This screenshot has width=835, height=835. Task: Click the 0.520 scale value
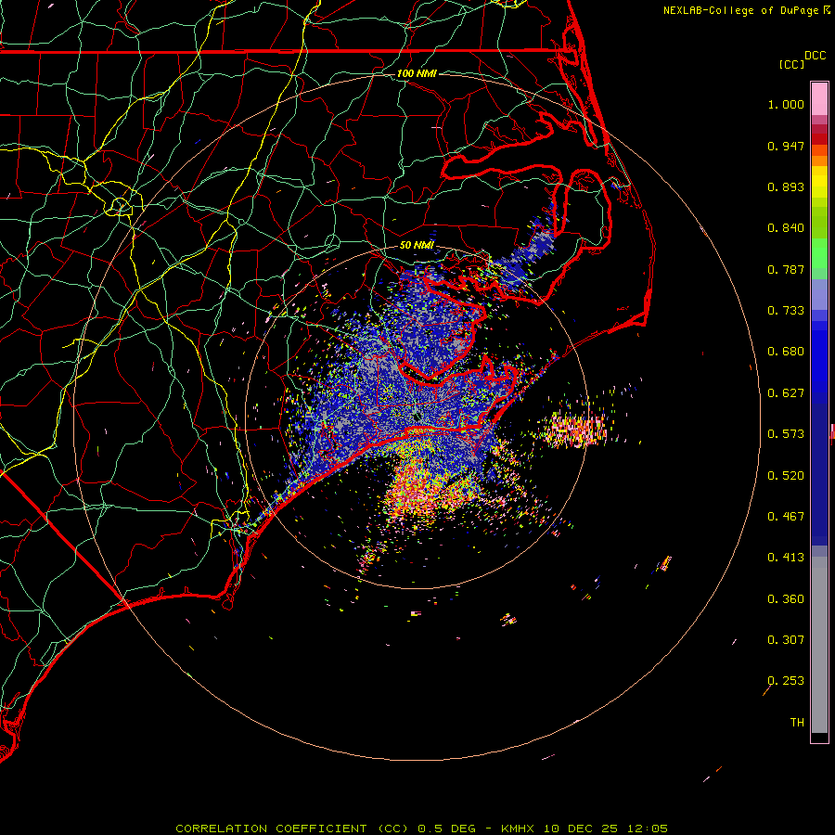tap(786, 476)
